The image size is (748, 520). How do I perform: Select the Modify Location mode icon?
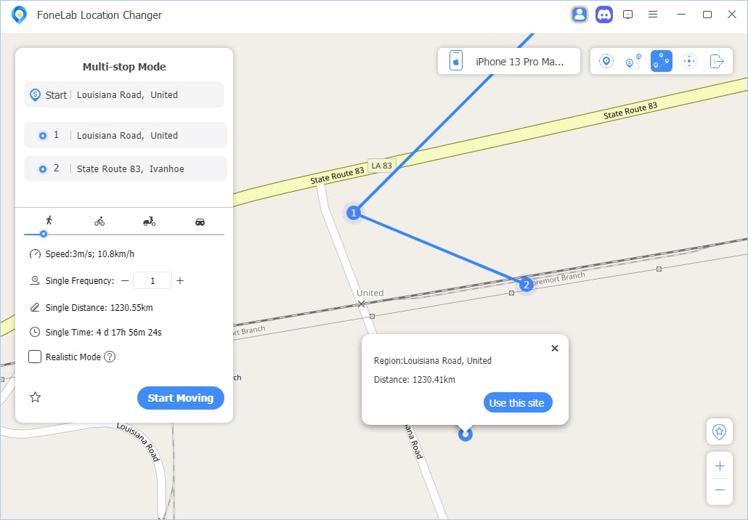[606, 61]
